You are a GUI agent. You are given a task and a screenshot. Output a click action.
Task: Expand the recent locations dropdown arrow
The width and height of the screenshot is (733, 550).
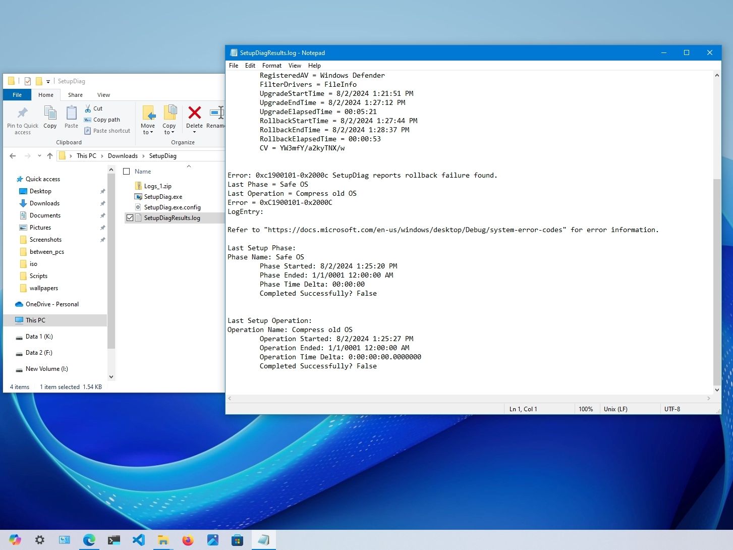(x=39, y=156)
